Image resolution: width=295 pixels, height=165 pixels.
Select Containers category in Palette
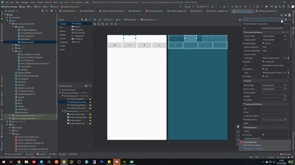64,42
